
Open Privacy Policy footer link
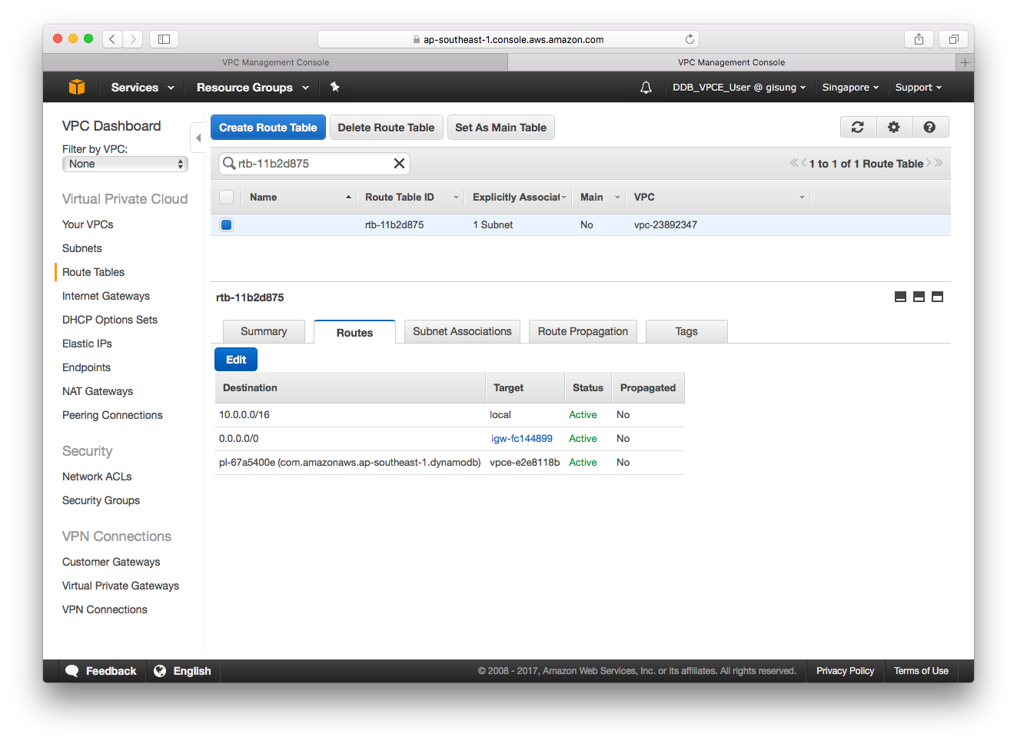(846, 671)
